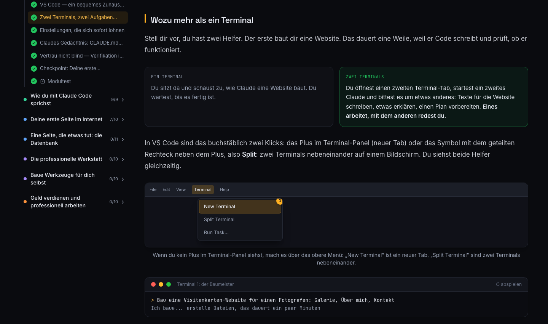Open the Terminal menu in the mock menubar
The image size is (548, 324).
click(203, 189)
